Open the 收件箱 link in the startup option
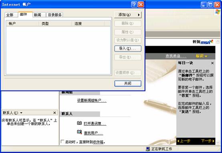Screen dimensions: 222x153 tap(98, 142)
